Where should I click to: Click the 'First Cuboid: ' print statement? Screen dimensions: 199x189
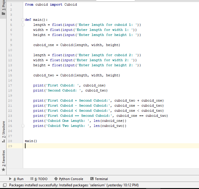click(70, 85)
